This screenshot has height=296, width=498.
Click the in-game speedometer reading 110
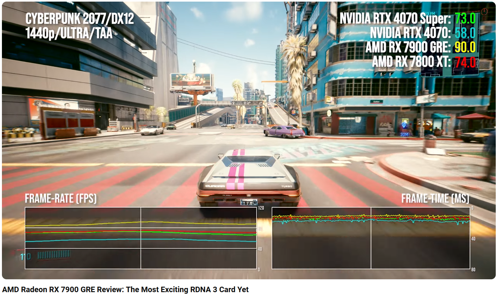26,256
